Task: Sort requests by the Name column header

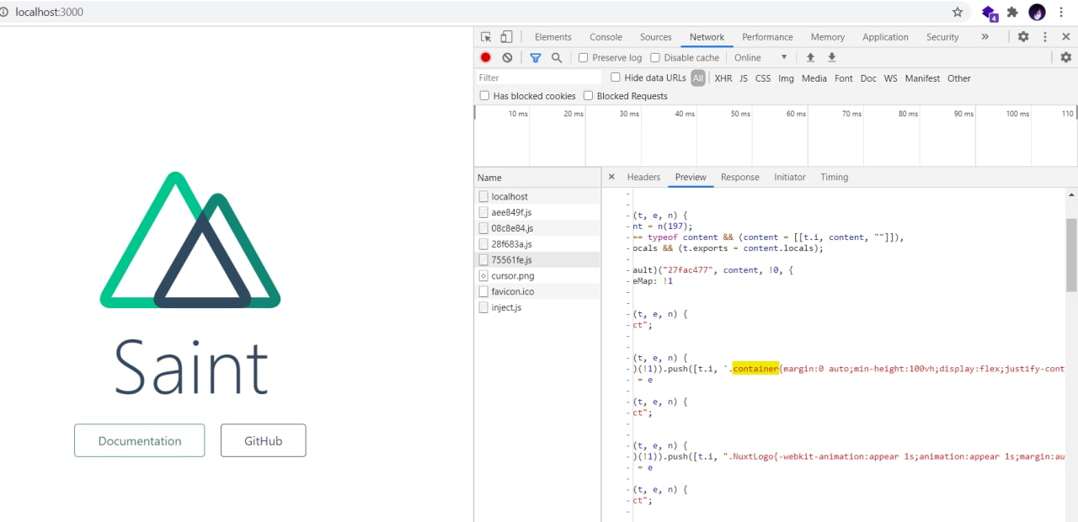Action: [x=537, y=178]
